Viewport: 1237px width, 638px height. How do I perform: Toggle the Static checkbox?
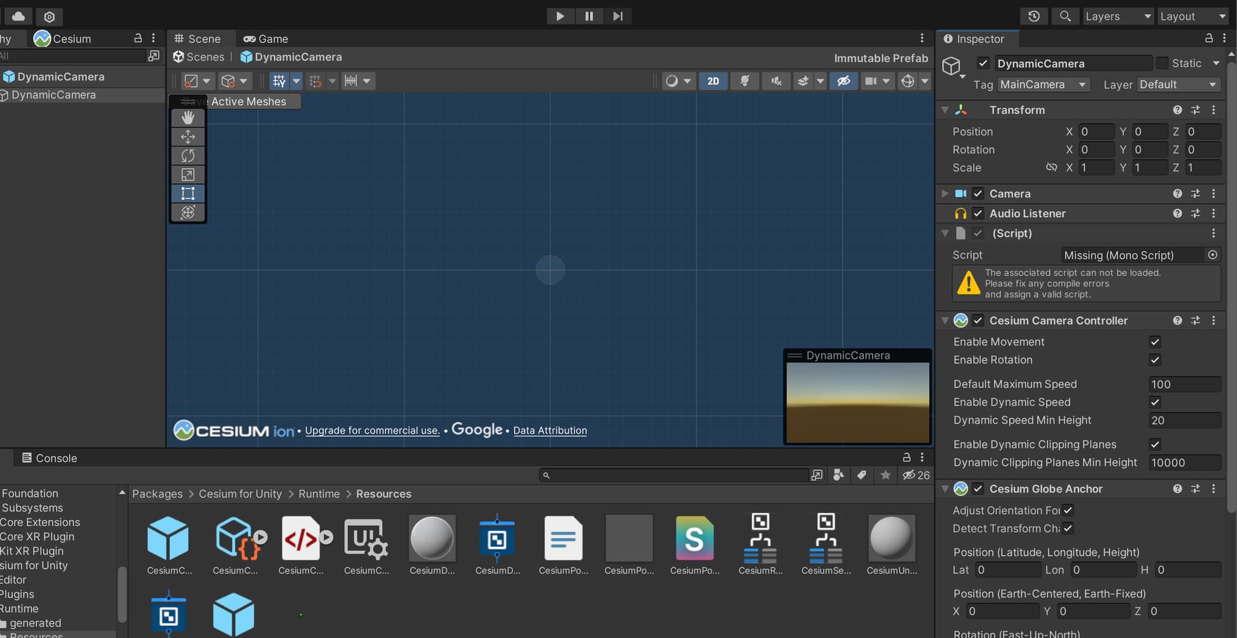coord(1162,63)
